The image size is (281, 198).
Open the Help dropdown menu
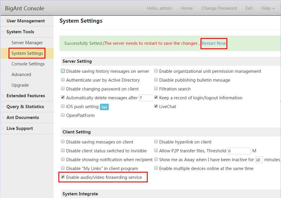[268, 8]
